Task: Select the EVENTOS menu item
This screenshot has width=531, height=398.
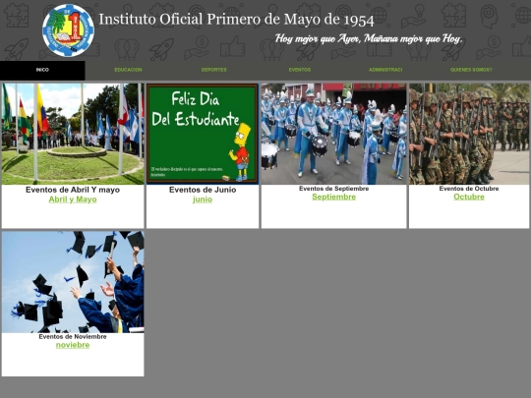Action: tap(300, 70)
